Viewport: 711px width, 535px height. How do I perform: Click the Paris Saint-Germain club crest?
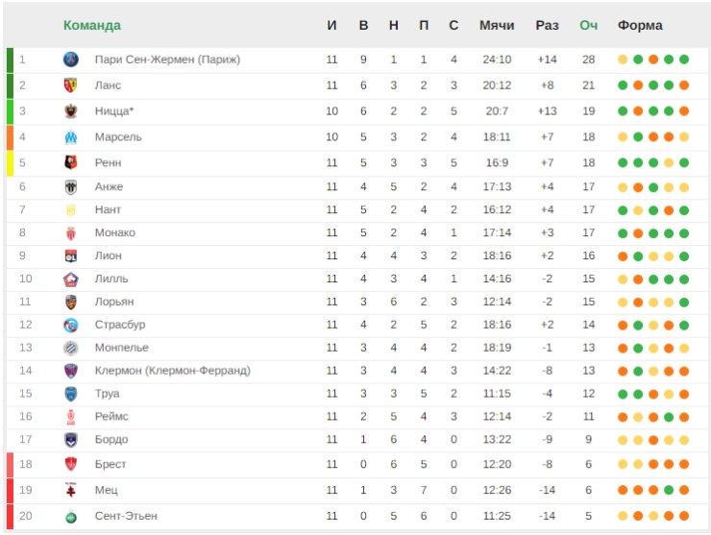[71, 60]
